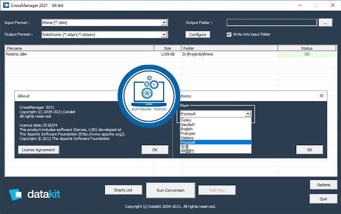Minimize the CrossManager window

pyautogui.click(x=300, y=5)
